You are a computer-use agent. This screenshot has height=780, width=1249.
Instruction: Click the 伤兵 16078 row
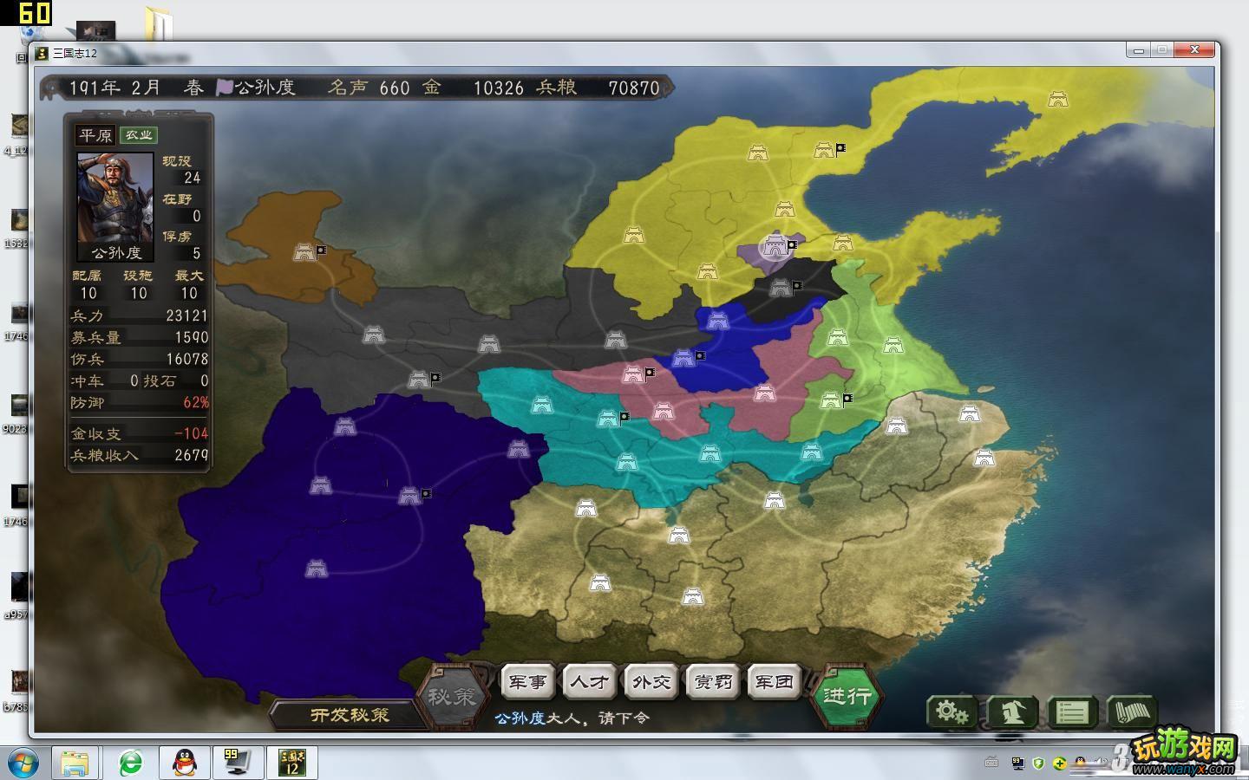click(x=139, y=359)
